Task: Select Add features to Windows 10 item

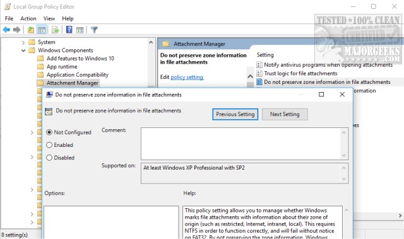Action: pyautogui.click(x=80, y=59)
